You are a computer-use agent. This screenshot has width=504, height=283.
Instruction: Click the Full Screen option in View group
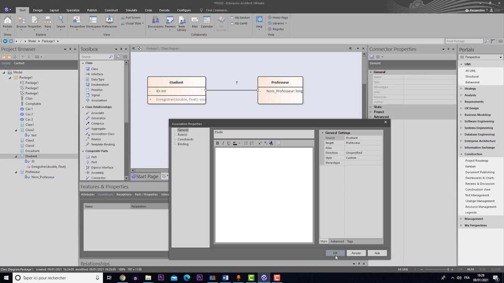(130, 18)
